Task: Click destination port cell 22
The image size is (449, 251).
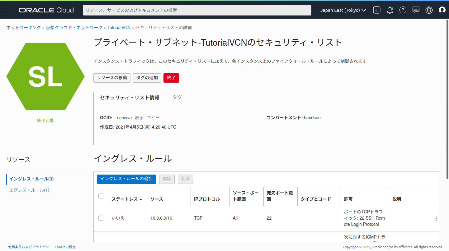Action: coord(269,218)
